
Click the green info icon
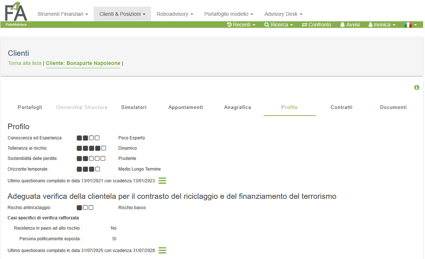pyautogui.click(x=417, y=87)
